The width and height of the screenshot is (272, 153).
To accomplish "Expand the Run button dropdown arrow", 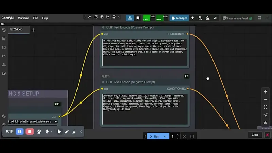I will click(165, 137).
